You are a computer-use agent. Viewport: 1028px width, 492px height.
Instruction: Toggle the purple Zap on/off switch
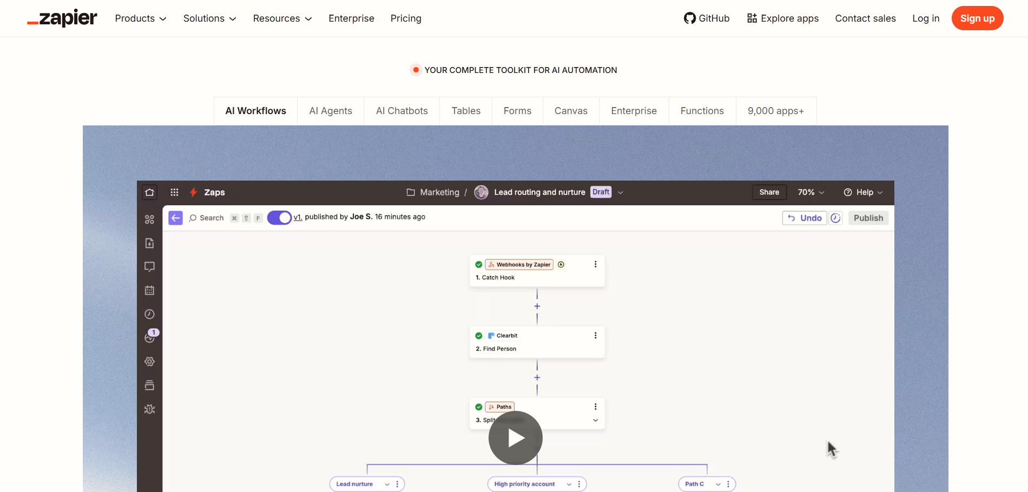click(x=279, y=218)
